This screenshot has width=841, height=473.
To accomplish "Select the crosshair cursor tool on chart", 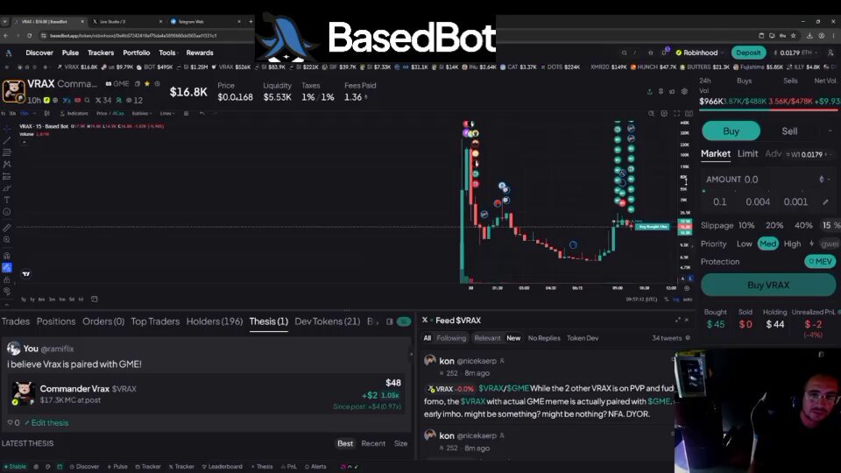I will pos(6,128).
